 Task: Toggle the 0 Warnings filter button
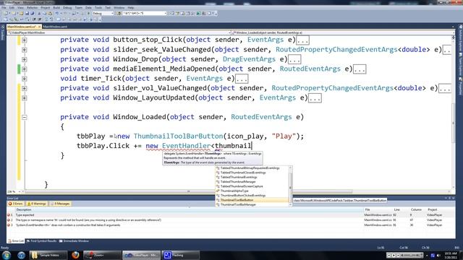coord(37,204)
